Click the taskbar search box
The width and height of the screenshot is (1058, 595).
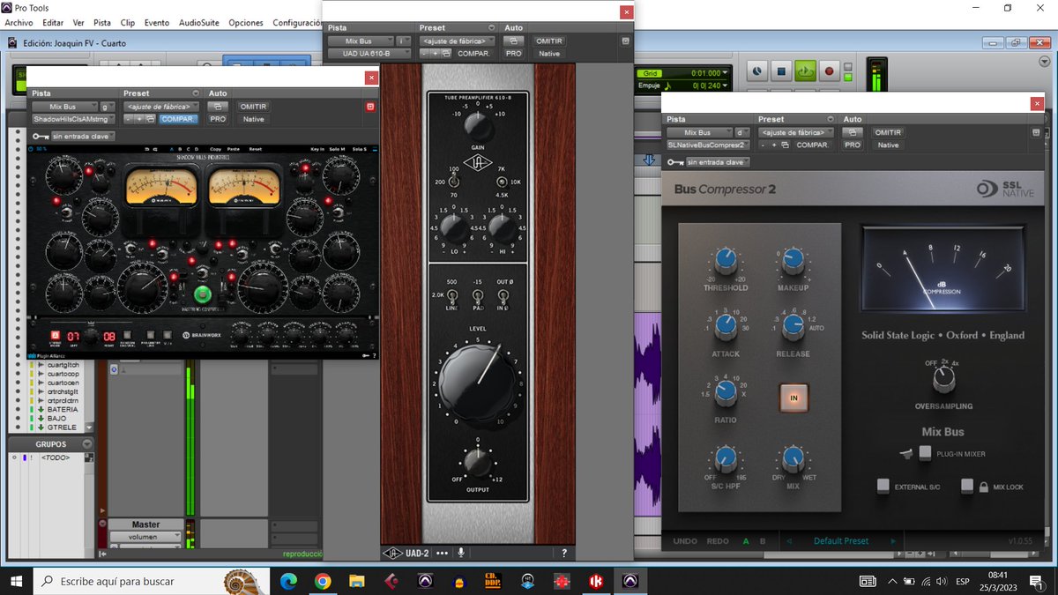[153, 581]
